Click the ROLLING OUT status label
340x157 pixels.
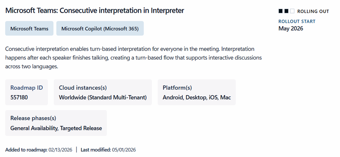(x=313, y=11)
